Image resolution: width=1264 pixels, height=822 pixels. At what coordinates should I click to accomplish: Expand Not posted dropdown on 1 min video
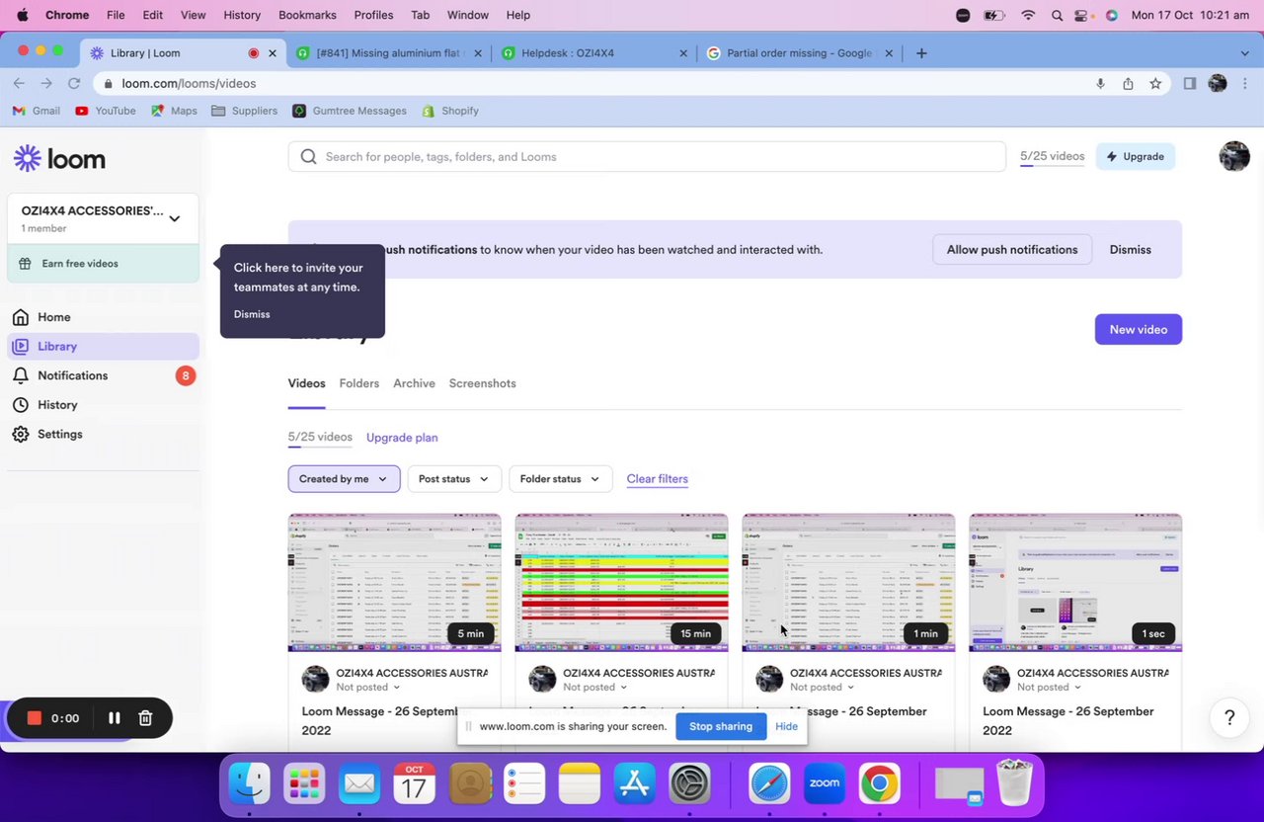point(823,688)
